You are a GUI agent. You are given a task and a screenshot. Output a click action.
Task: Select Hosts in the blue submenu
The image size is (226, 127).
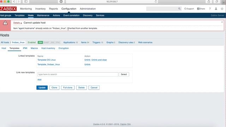tap(31, 16)
